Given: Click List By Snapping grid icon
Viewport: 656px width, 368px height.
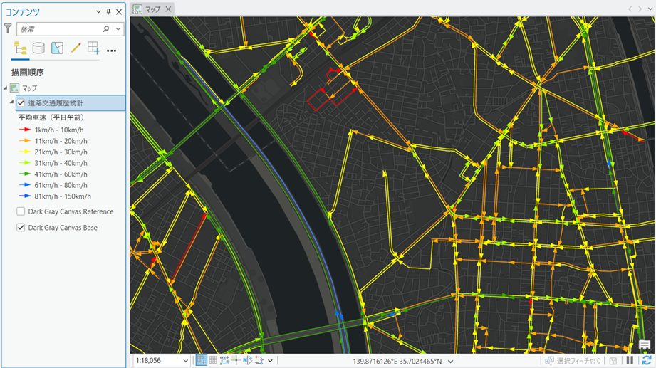Looking at the screenshot, I should [x=93, y=48].
